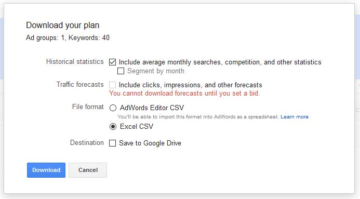The width and height of the screenshot is (360, 199).
Task: Click the AdWords import format helper text
Action: point(198,117)
